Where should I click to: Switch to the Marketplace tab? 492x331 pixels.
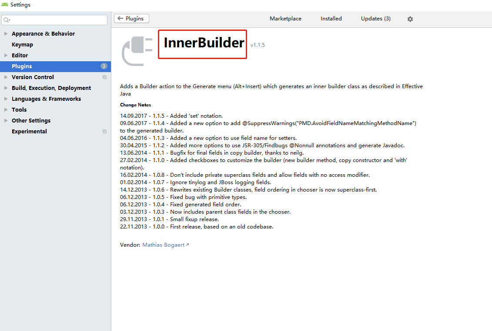point(285,19)
